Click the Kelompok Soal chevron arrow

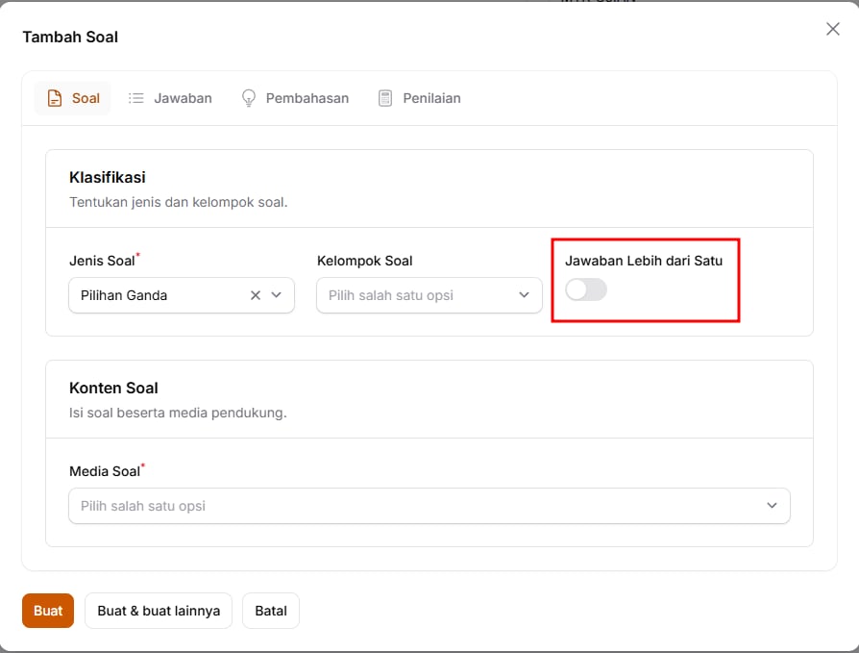525,295
